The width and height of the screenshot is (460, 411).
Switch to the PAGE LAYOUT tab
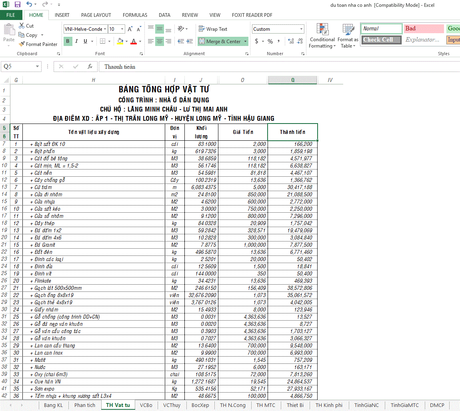click(x=96, y=15)
